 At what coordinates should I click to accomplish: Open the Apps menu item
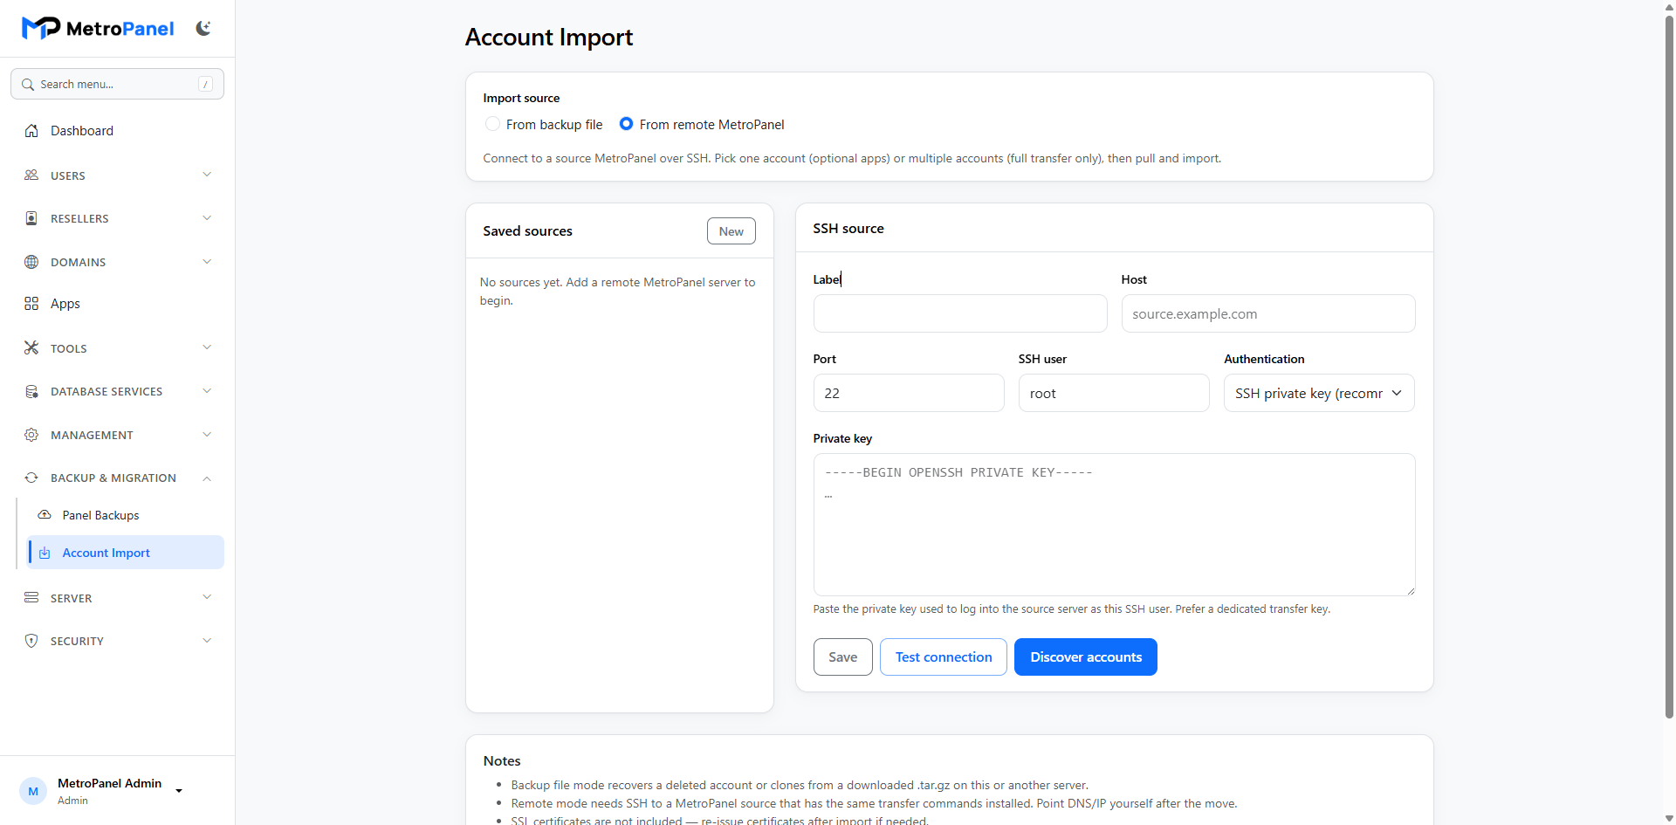[x=117, y=304]
